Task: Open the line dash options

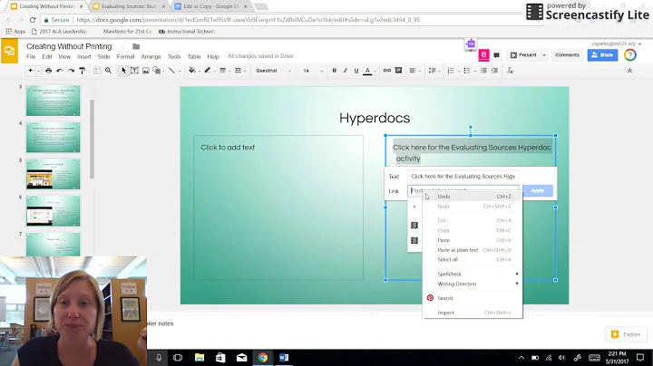Action: pyautogui.click(x=239, y=71)
